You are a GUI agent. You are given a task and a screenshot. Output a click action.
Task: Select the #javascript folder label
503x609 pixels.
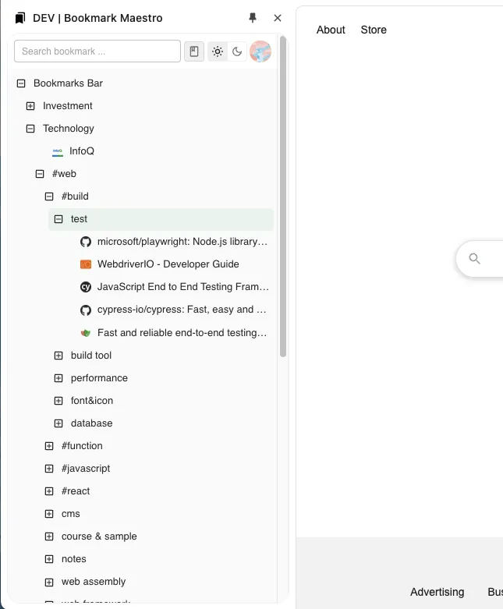[x=86, y=469]
